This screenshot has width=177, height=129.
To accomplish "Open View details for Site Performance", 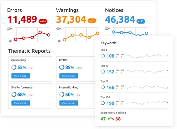I will click(21, 103).
